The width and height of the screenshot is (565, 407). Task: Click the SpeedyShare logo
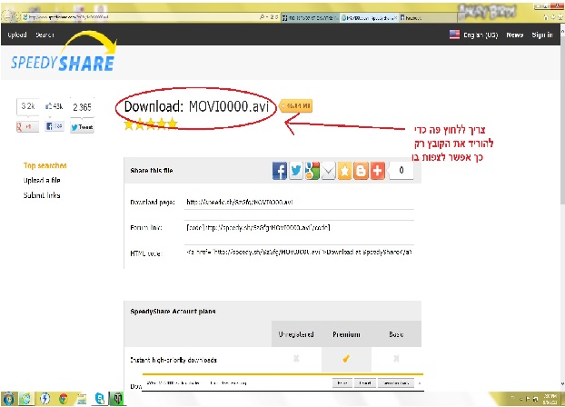click(62, 62)
